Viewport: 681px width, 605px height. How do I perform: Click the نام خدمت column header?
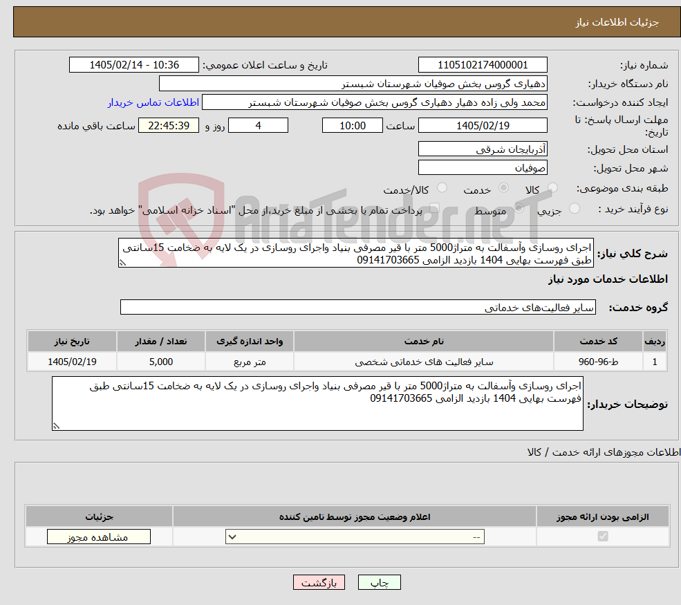(x=424, y=342)
